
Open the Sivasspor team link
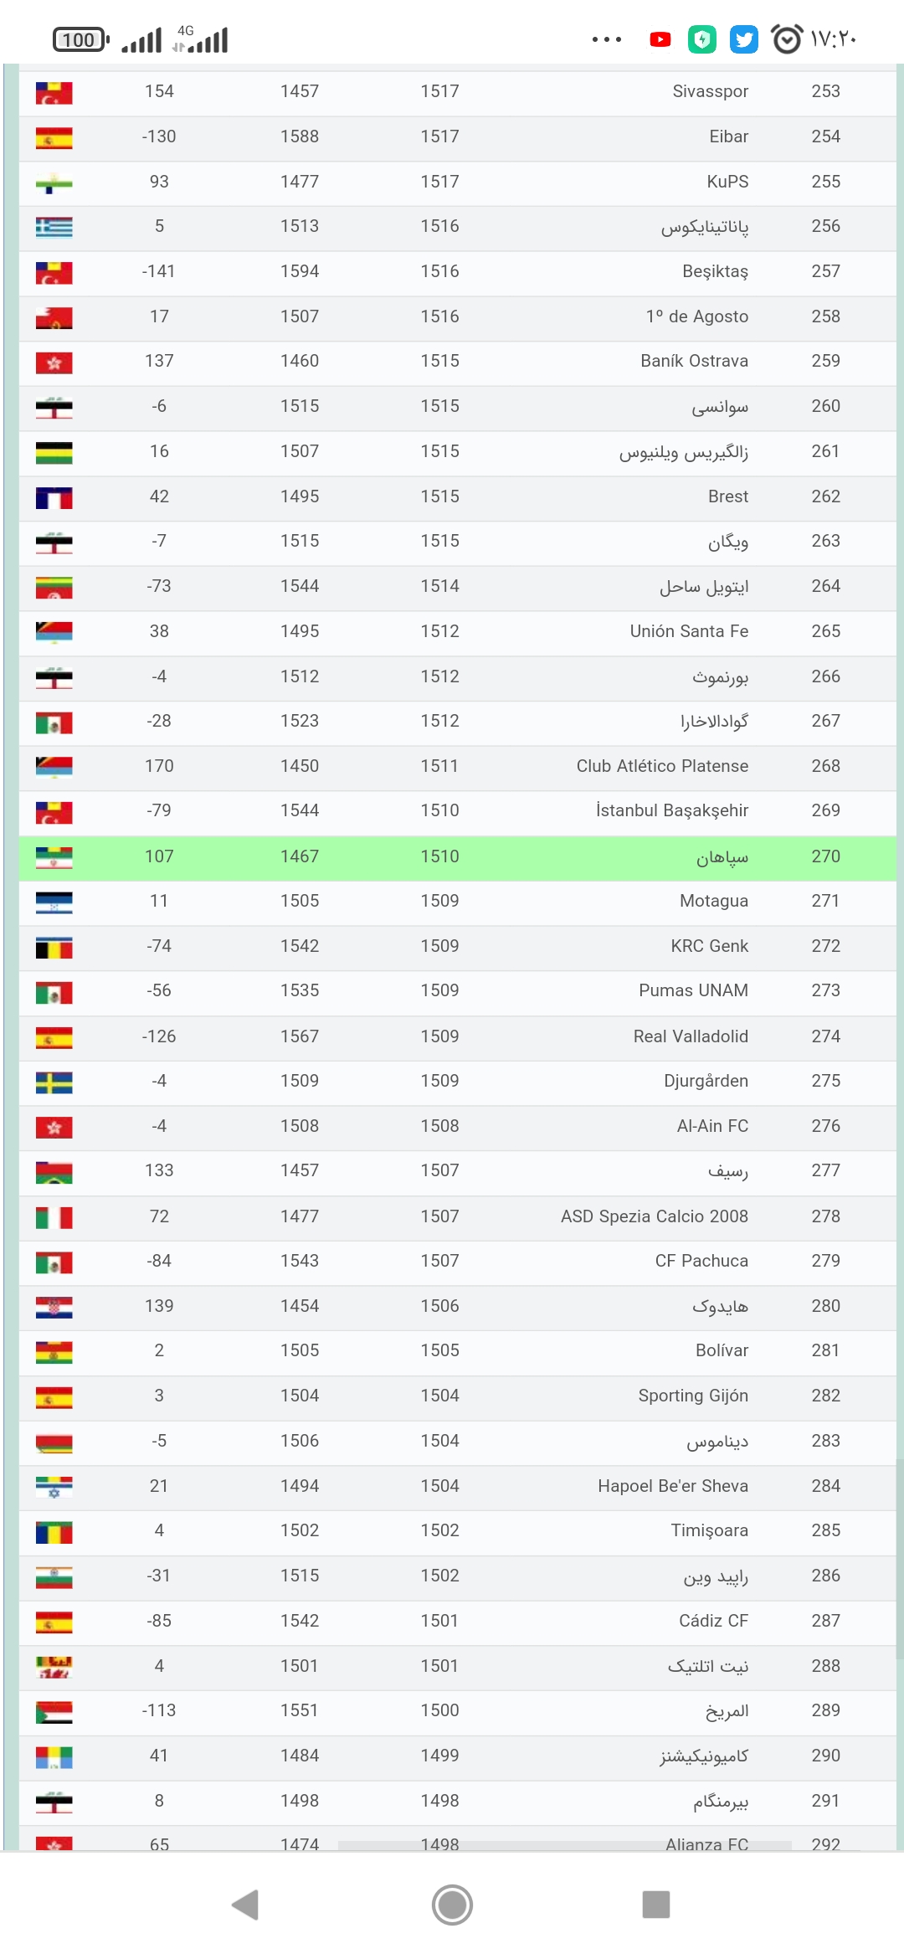tap(711, 91)
